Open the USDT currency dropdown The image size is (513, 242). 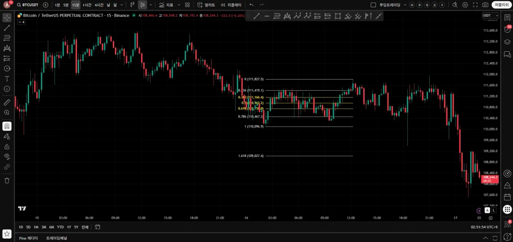[x=490, y=15]
